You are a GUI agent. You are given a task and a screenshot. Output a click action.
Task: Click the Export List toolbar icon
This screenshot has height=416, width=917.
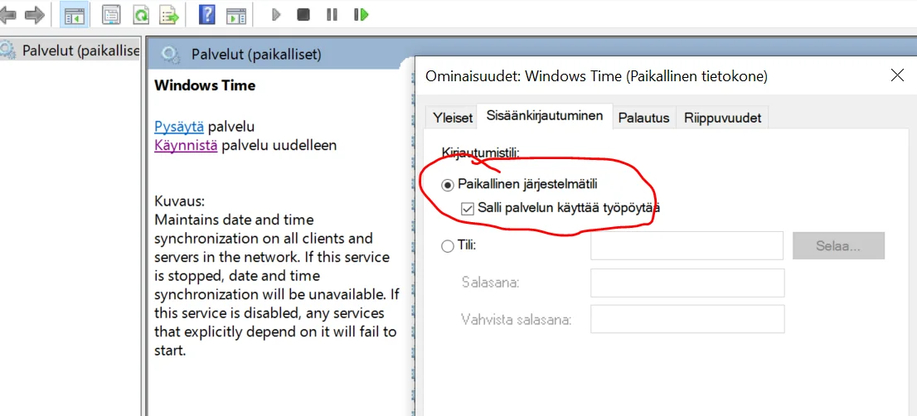(x=169, y=14)
